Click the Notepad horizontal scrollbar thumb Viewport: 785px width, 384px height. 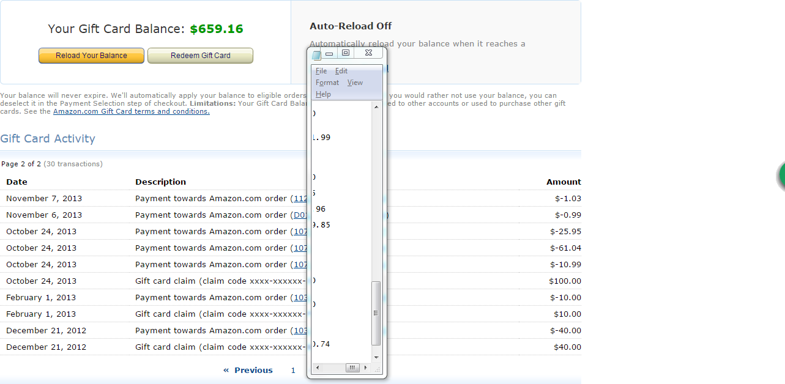pos(352,368)
